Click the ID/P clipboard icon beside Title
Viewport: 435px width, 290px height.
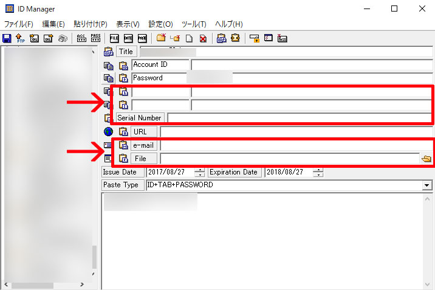[x=109, y=52]
